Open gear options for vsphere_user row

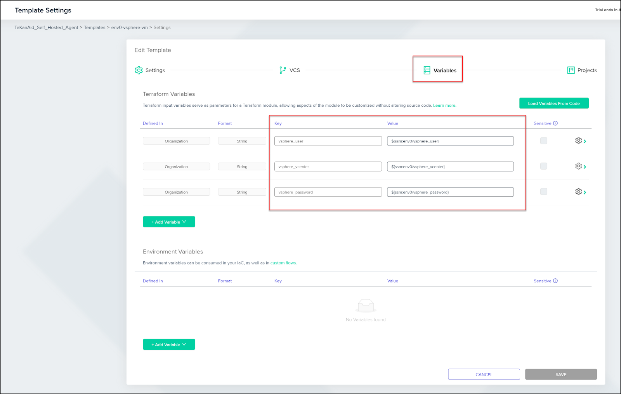point(578,141)
